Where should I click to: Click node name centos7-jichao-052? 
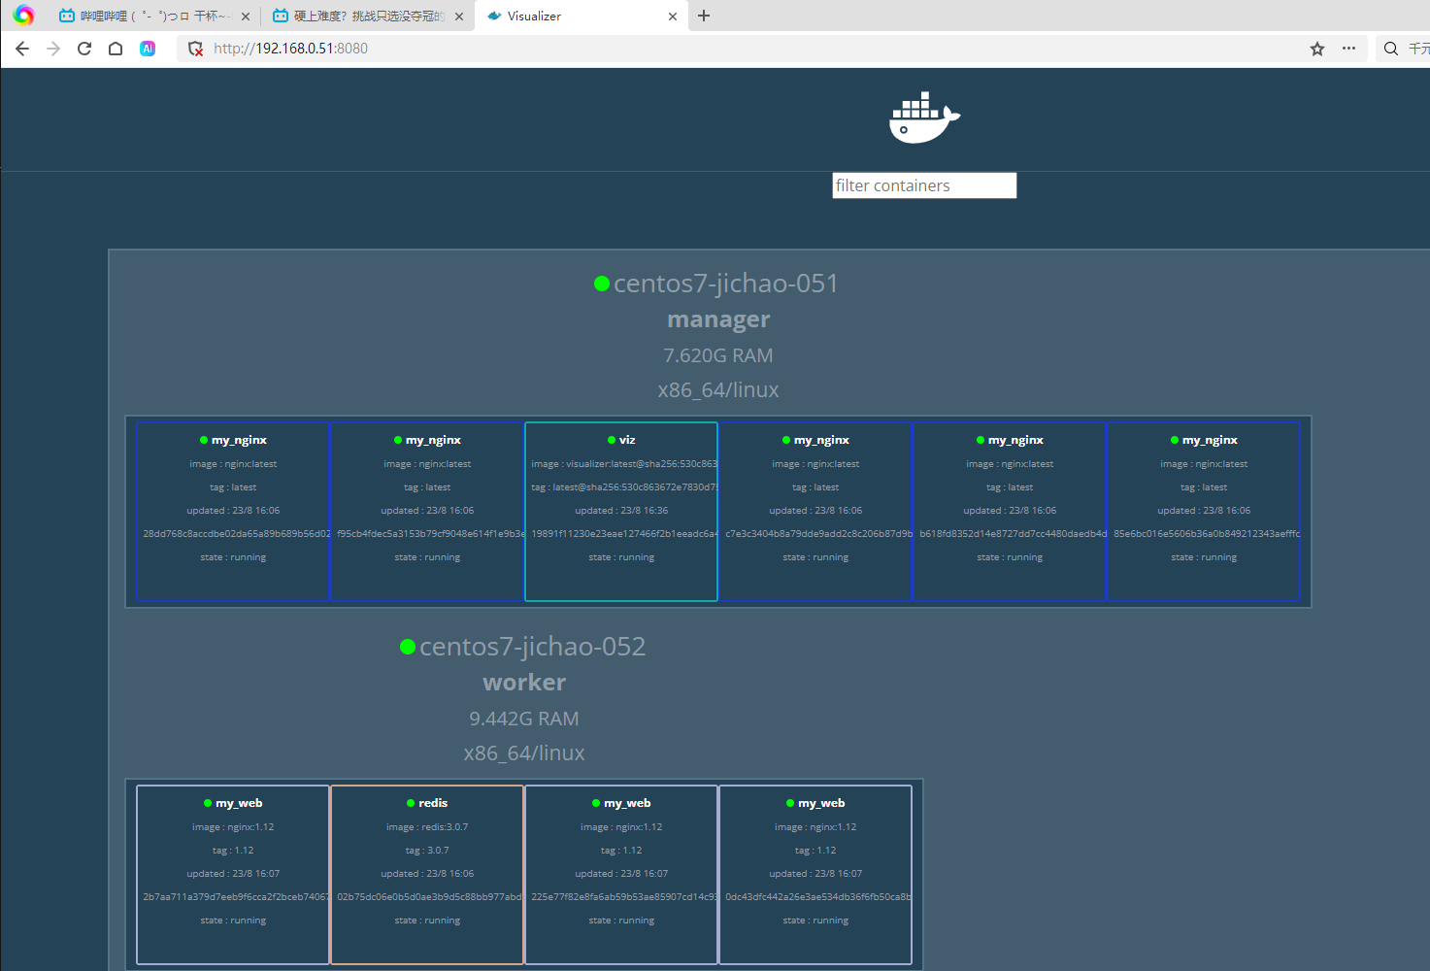click(532, 647)
